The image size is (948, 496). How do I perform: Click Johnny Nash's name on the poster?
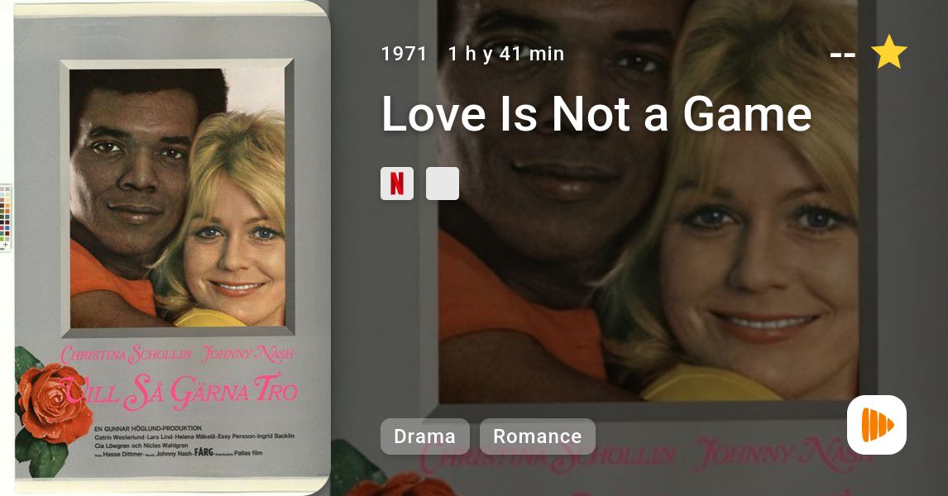[x=248, y=354]
